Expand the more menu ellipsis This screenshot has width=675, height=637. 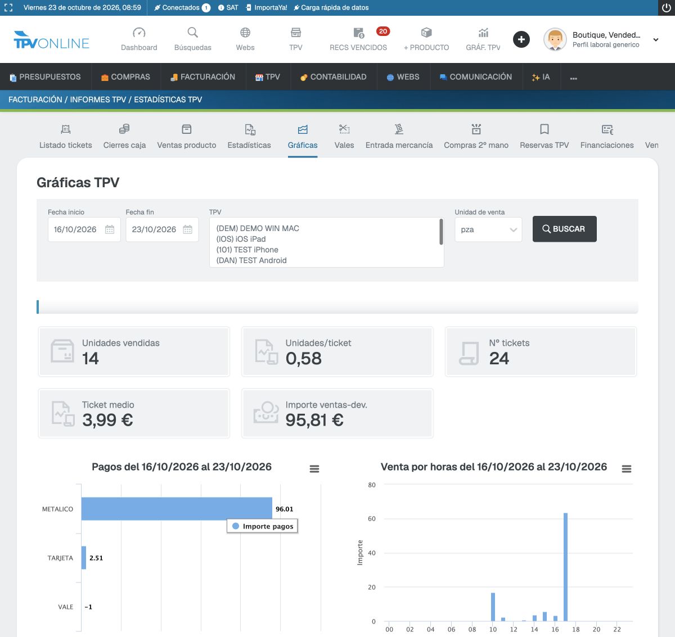click(573, 78)
